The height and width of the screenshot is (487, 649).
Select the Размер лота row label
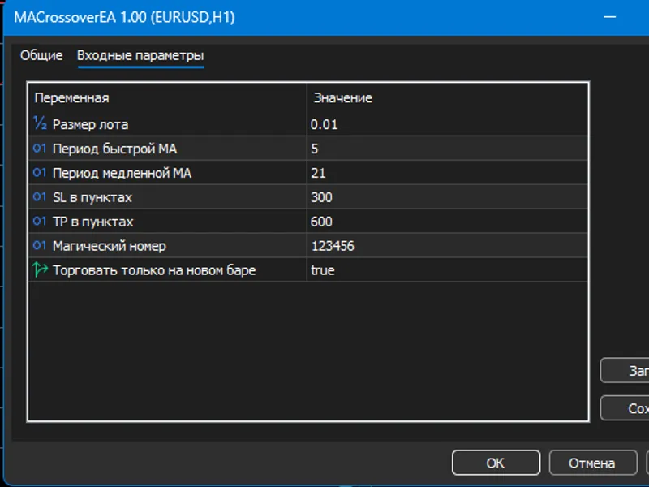click(x=91, y=125)
